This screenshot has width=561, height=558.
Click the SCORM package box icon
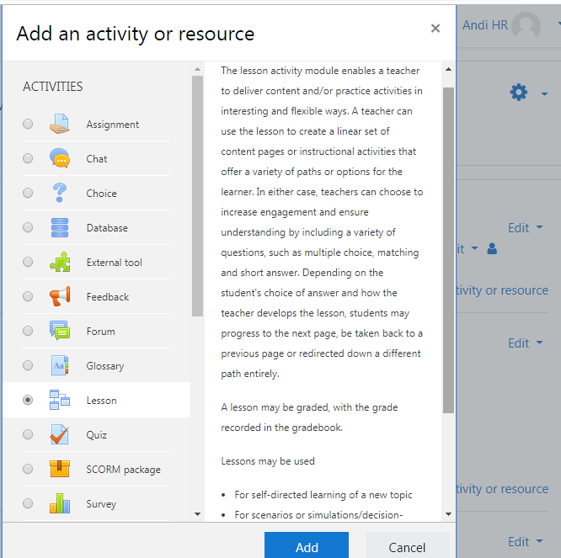(x=60, y=469)
